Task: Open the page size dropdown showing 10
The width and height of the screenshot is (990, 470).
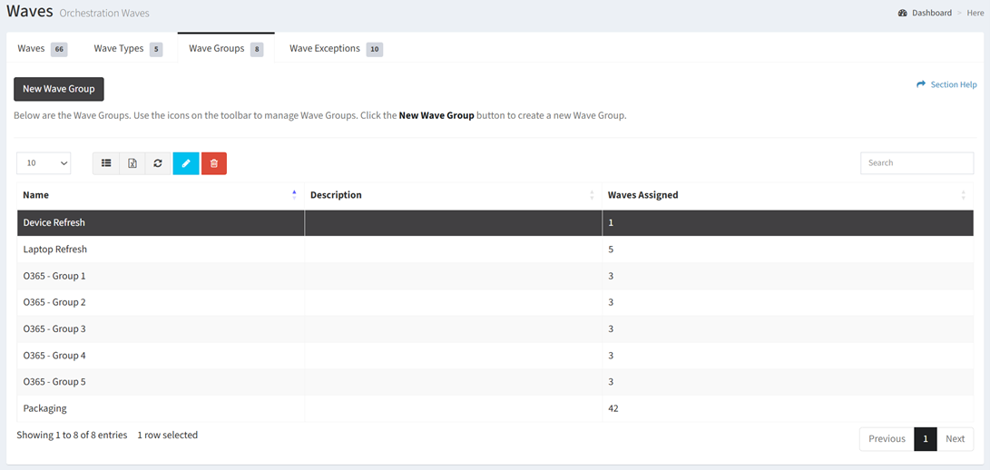Action: [44, 163]
